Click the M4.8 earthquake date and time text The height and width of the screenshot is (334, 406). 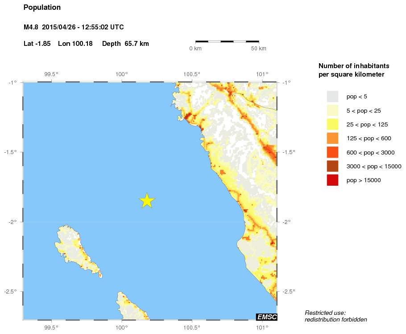(74, 28)
